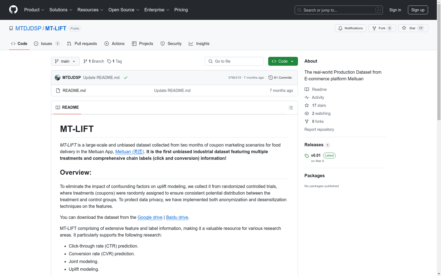Open the README outline list icon
441x276 pixels.
291,108
